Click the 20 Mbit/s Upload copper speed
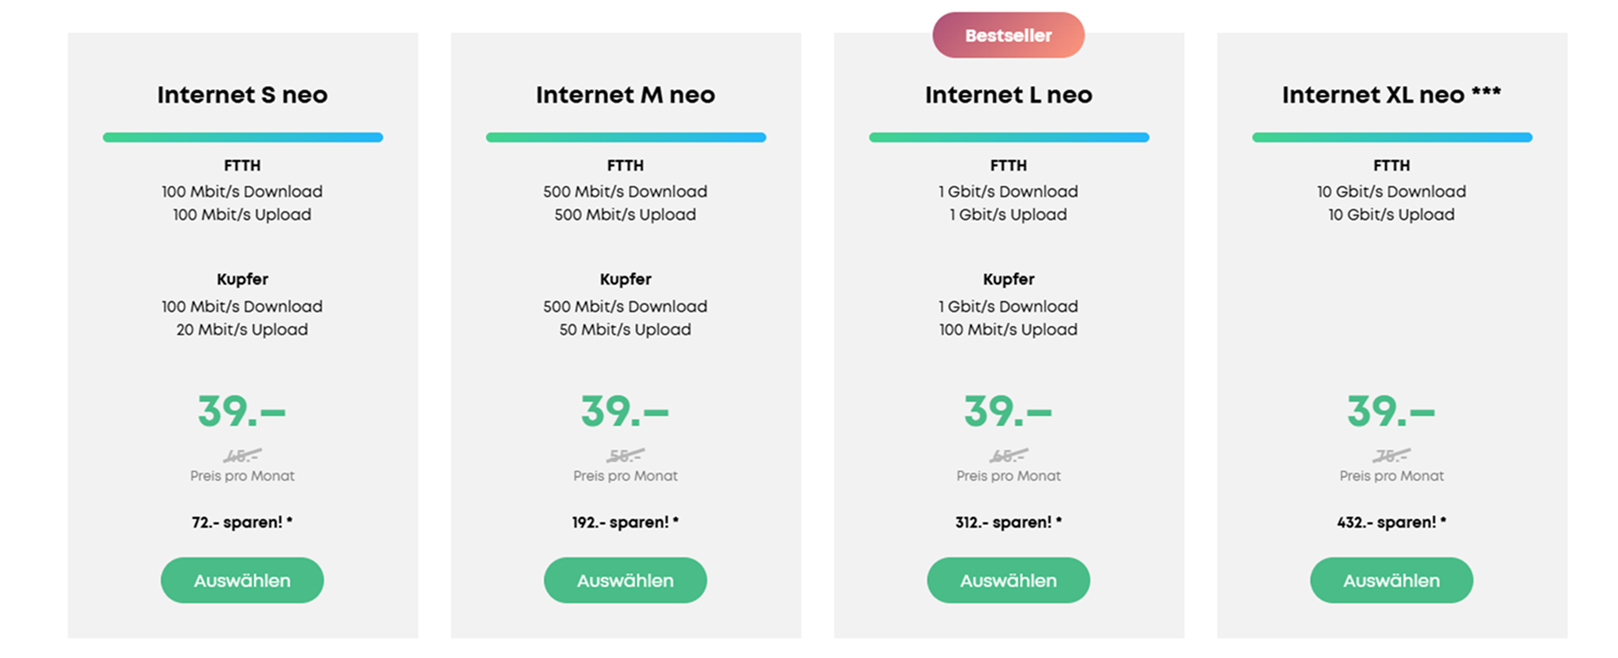The width and height of the screenshot is (1618, 658). coord(242,330)
